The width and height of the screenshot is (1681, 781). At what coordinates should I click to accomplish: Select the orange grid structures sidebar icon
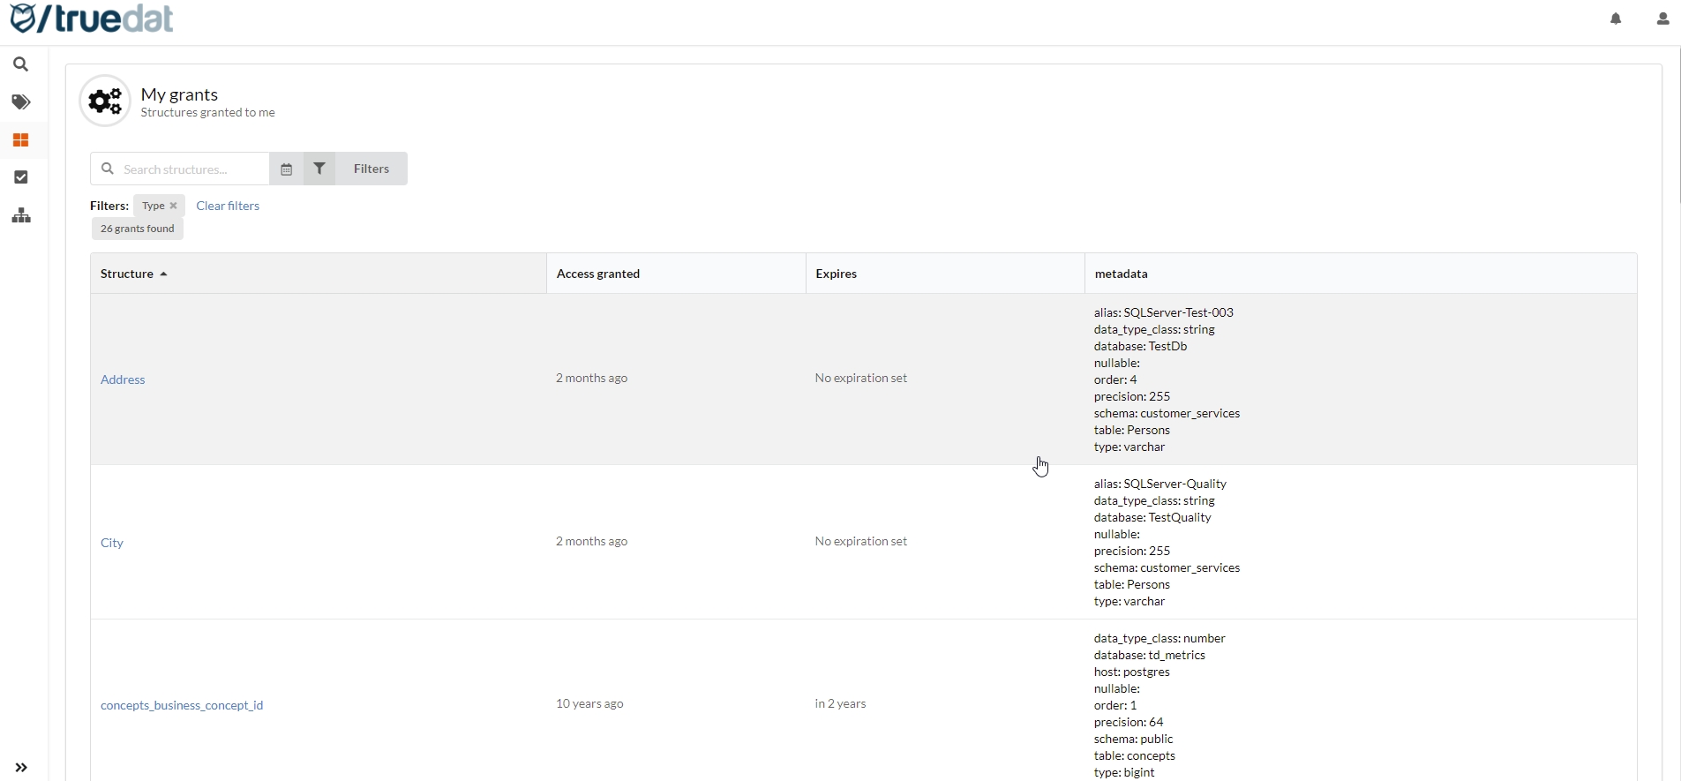(21, 140)
